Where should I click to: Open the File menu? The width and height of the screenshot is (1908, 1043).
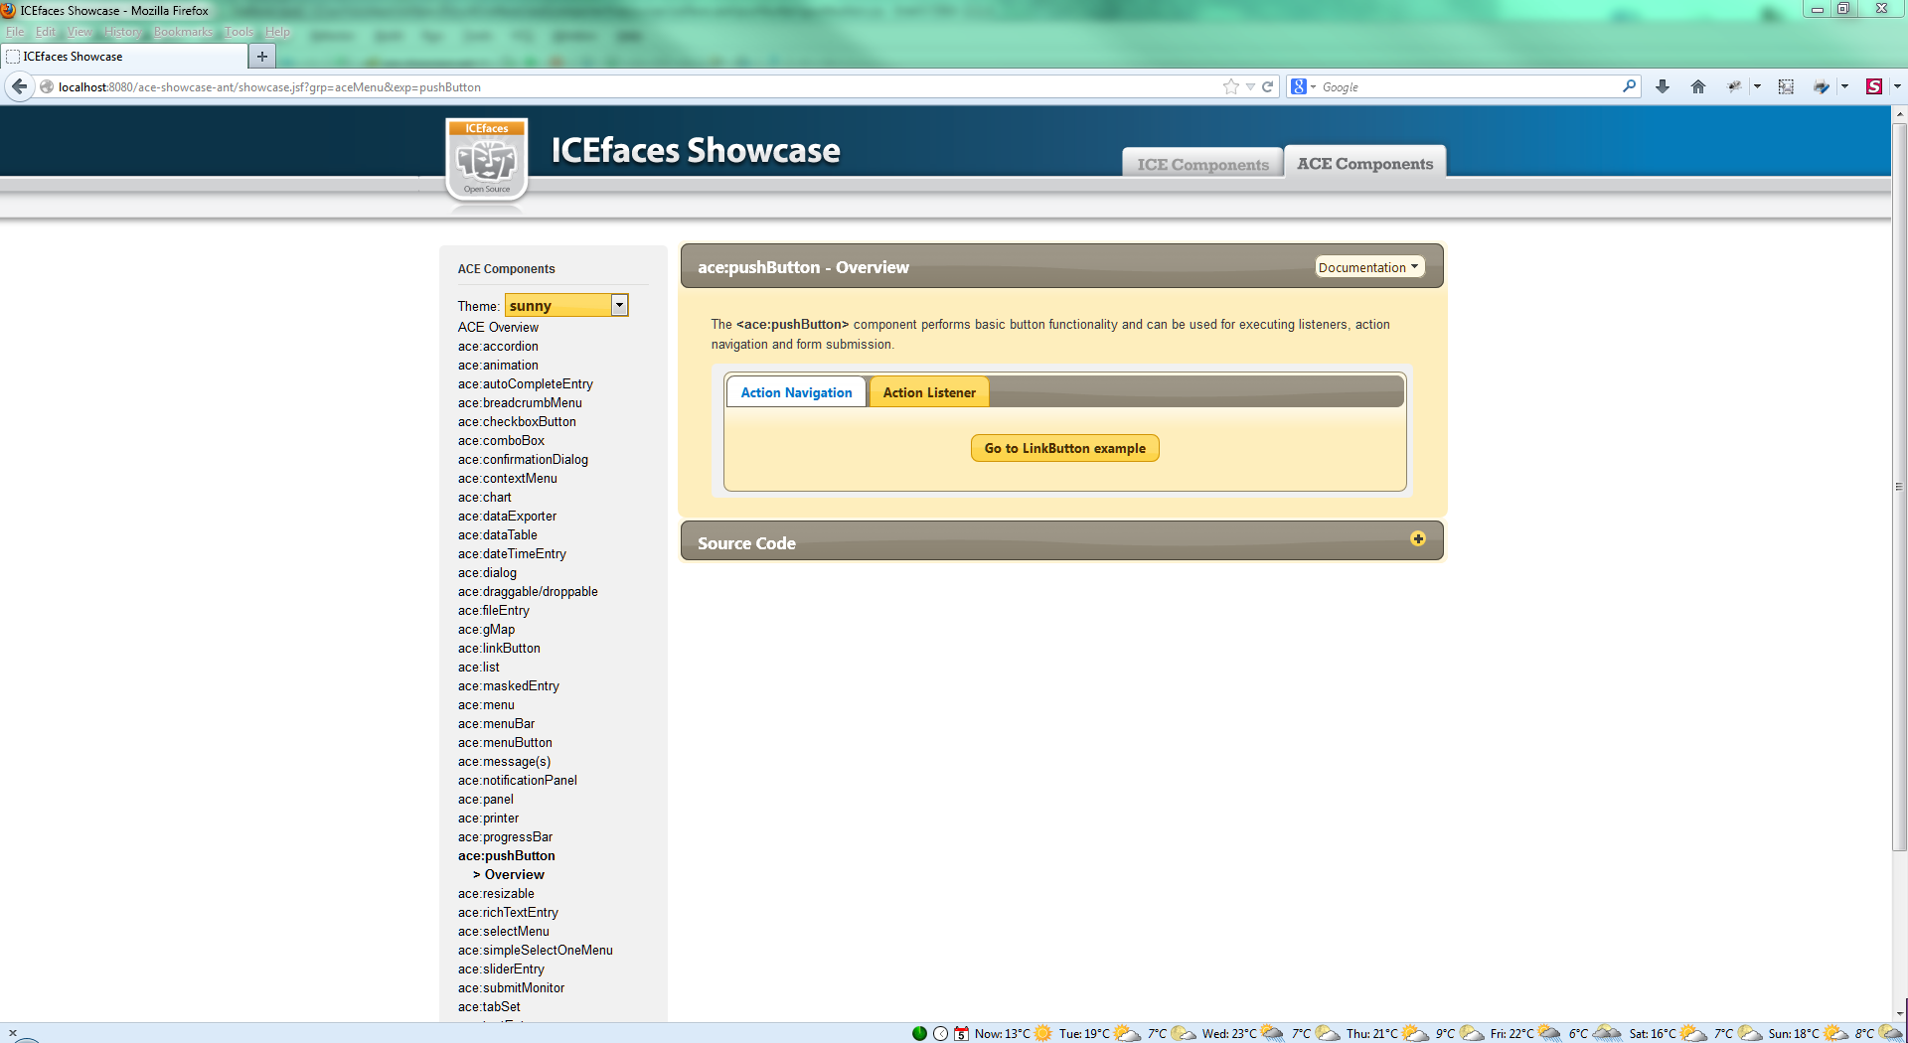(15, 32)
